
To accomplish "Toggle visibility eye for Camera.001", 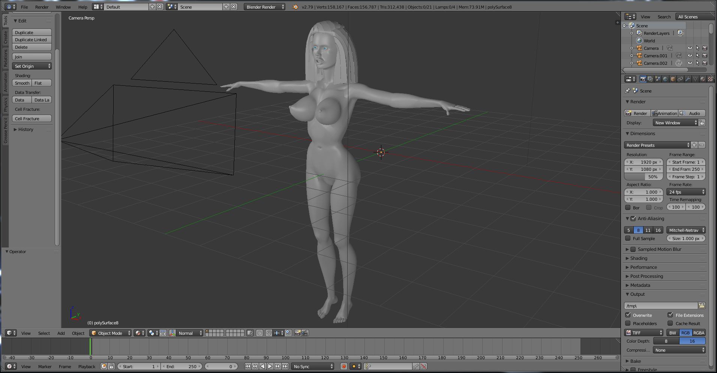I will point(690,55).
